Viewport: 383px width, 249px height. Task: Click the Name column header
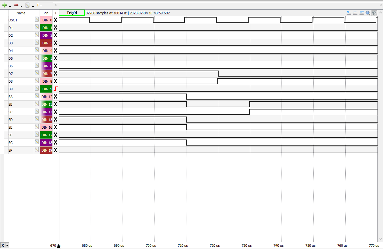pos(21,13)
